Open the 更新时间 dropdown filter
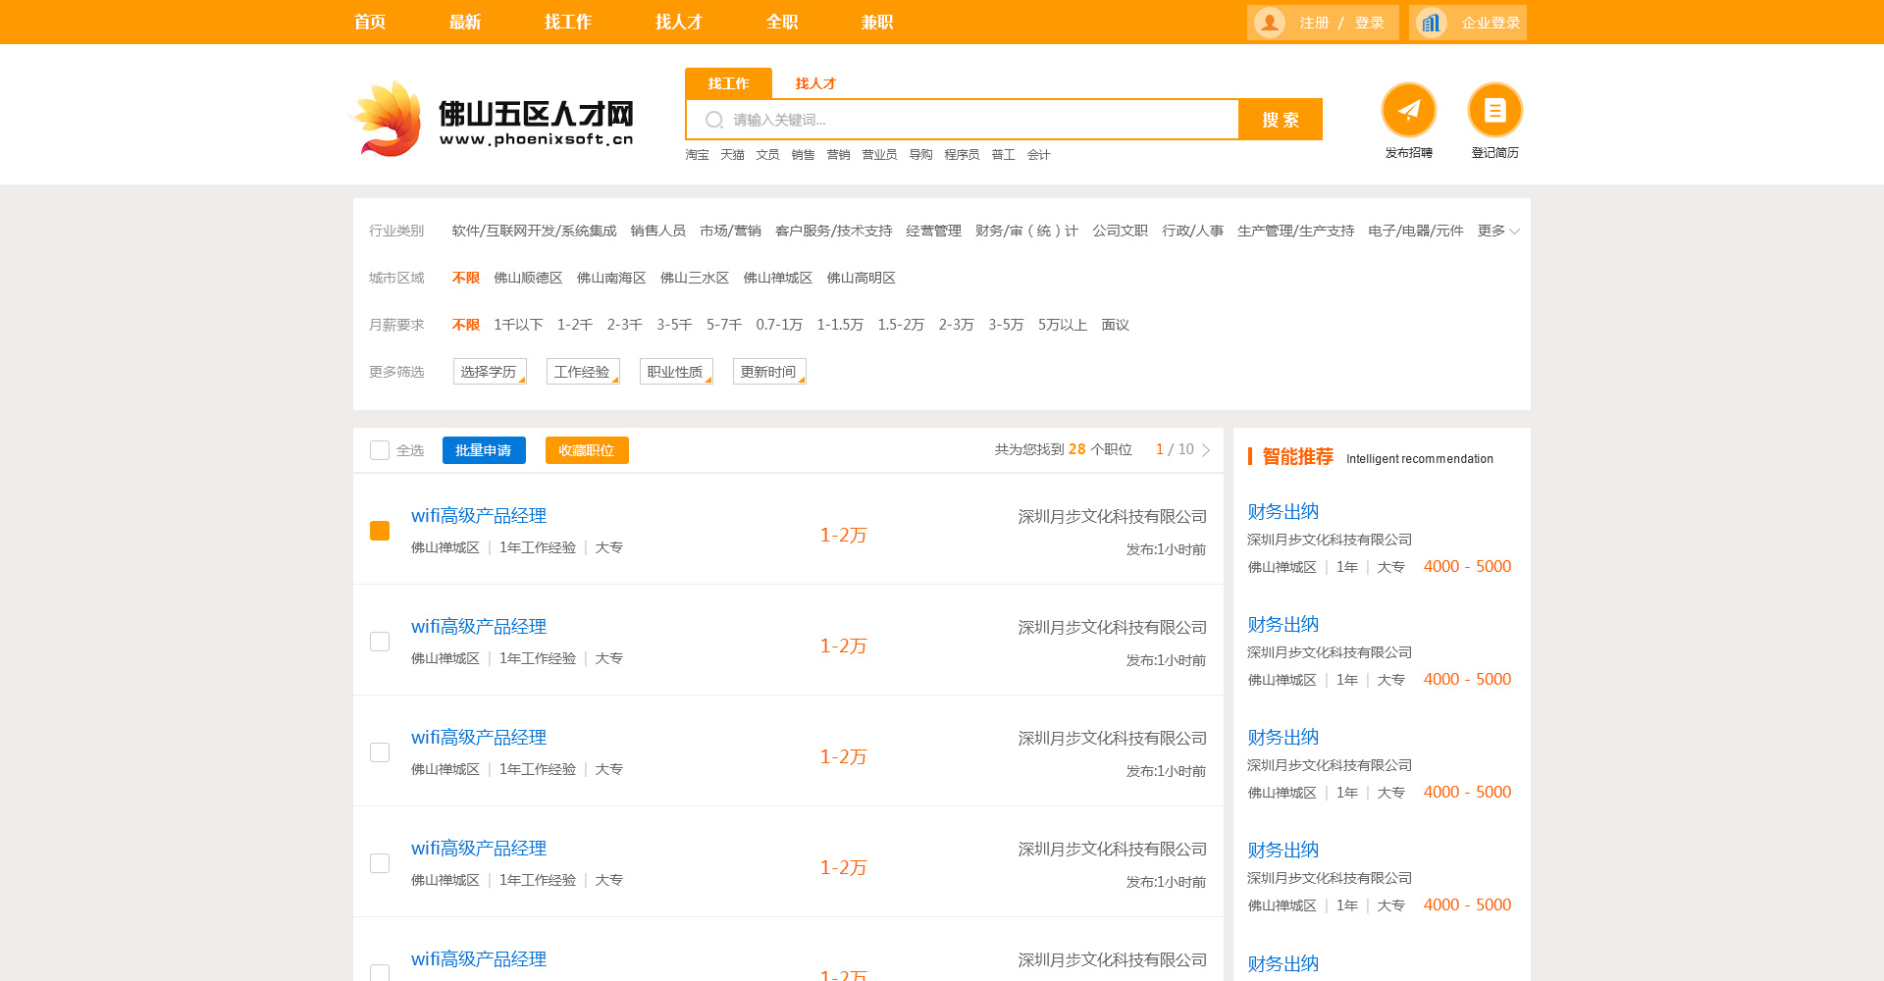The image size is (1884, 981). tap(769, 372)
